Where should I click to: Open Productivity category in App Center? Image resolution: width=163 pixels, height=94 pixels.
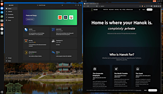pyautogui.click(x=11, y=15)
